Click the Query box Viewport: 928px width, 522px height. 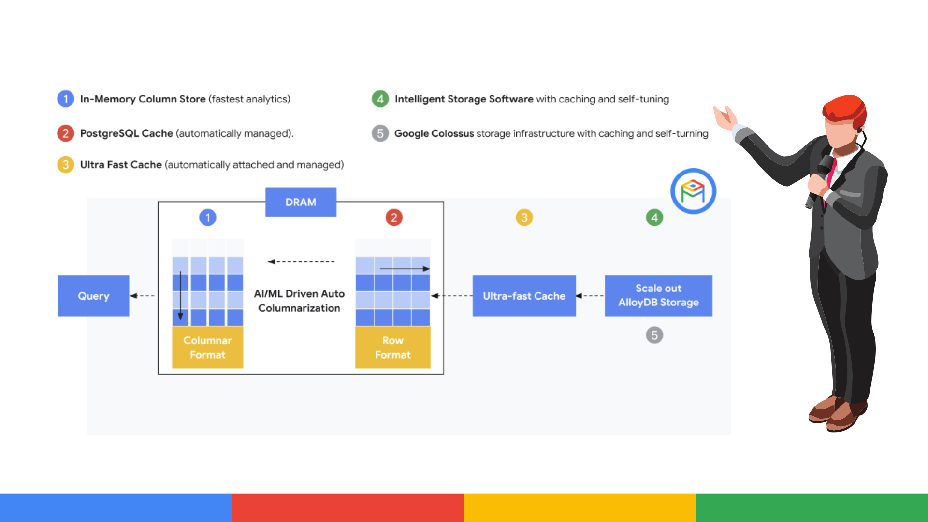click(94, 296)
